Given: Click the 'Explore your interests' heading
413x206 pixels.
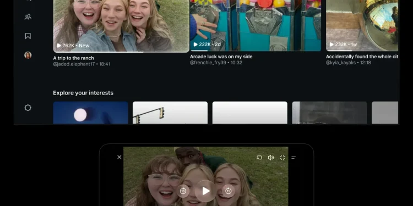Looking at the screenshot, I should (x=83, y=93).
